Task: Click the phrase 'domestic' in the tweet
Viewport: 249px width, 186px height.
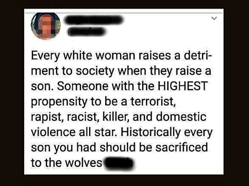Action: (181, 116)
